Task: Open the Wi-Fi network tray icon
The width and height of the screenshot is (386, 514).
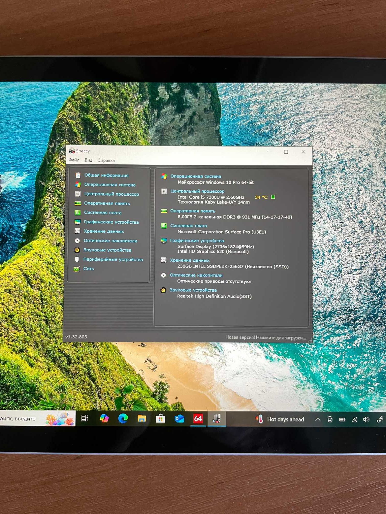Action: tap(355, 420)
